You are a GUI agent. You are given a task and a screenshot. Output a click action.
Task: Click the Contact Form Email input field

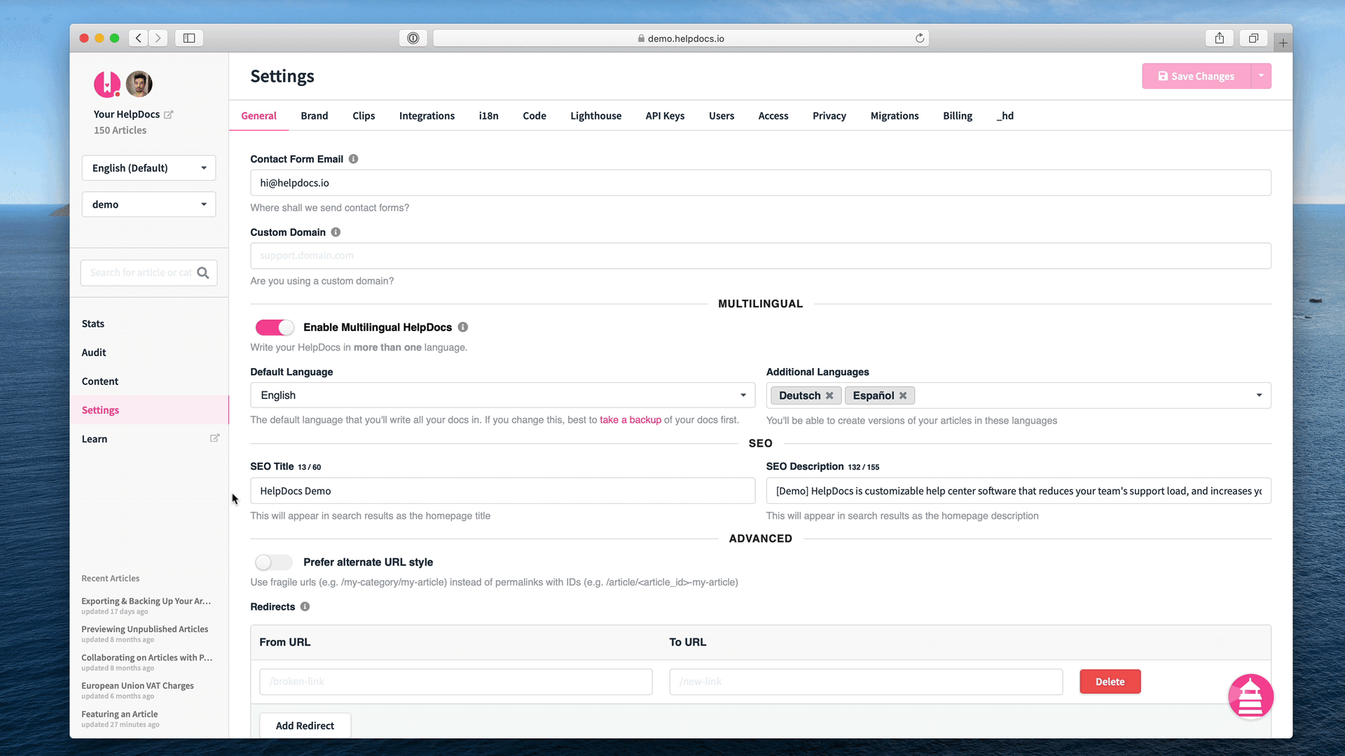[x=761, y=183]
